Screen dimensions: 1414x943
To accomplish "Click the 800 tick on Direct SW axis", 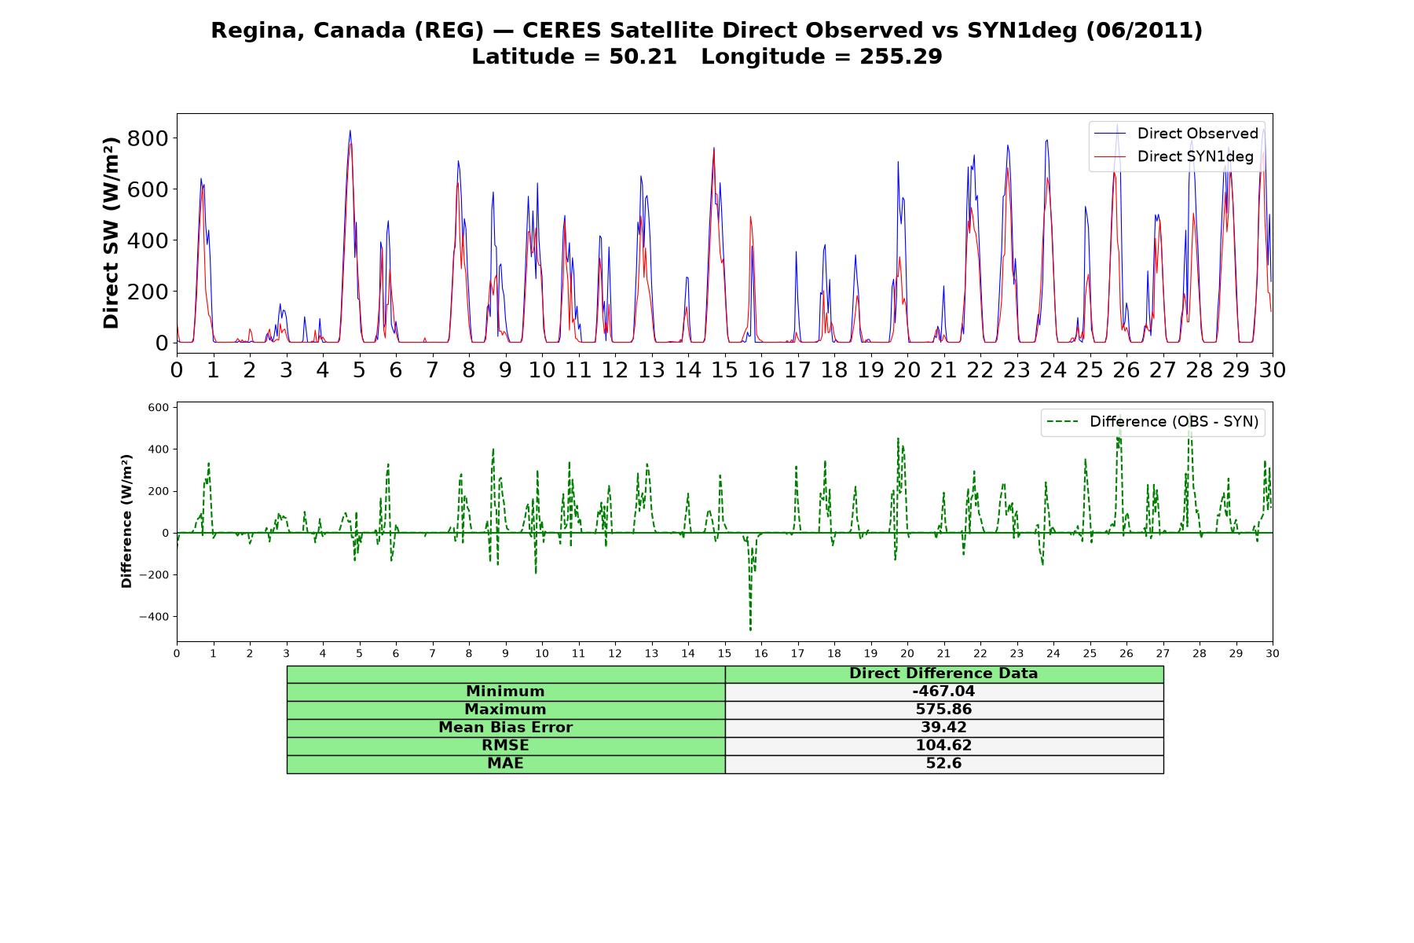I will pyautogui.click(x=152, y=138).
